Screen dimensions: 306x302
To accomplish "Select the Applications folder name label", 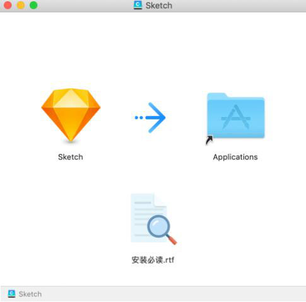I will click(x=235, y=157).
